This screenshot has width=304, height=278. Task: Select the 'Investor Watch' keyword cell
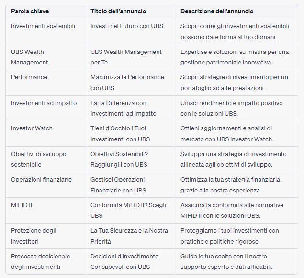click(32, 128)
